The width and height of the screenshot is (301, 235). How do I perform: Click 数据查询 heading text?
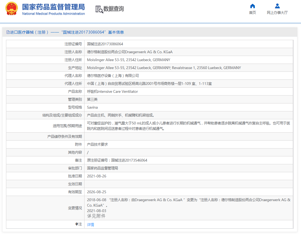click(113, 9)
